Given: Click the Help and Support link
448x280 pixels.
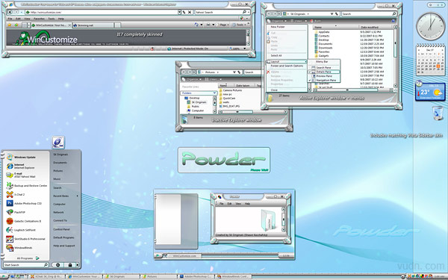Looking at the screenshot, I should (x=64, y=246).
